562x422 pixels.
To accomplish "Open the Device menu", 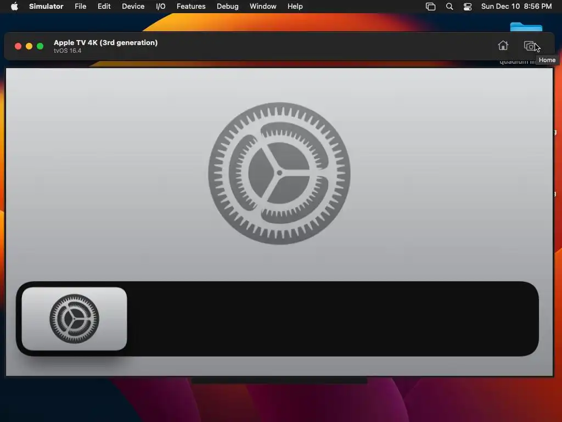I will 133,7.
